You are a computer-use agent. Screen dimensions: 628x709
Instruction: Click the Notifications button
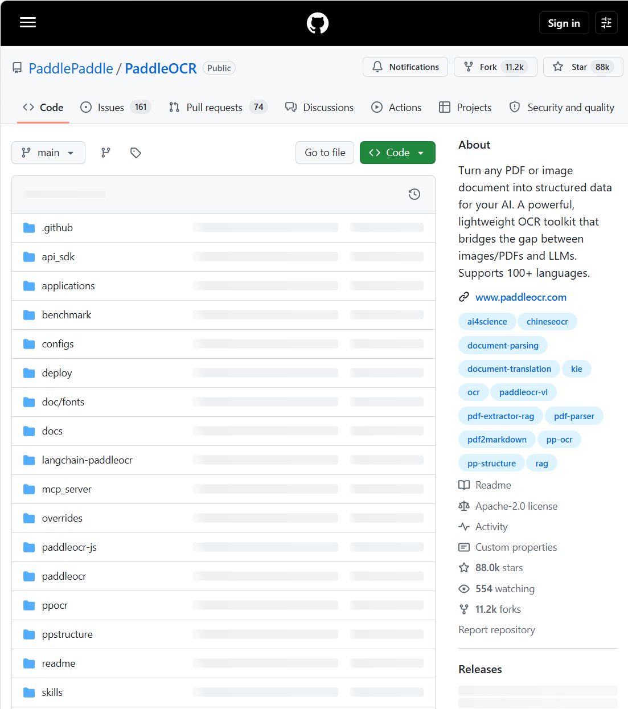[405, 67]
